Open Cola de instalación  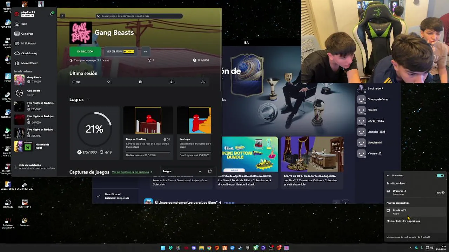tap(34, 167)
